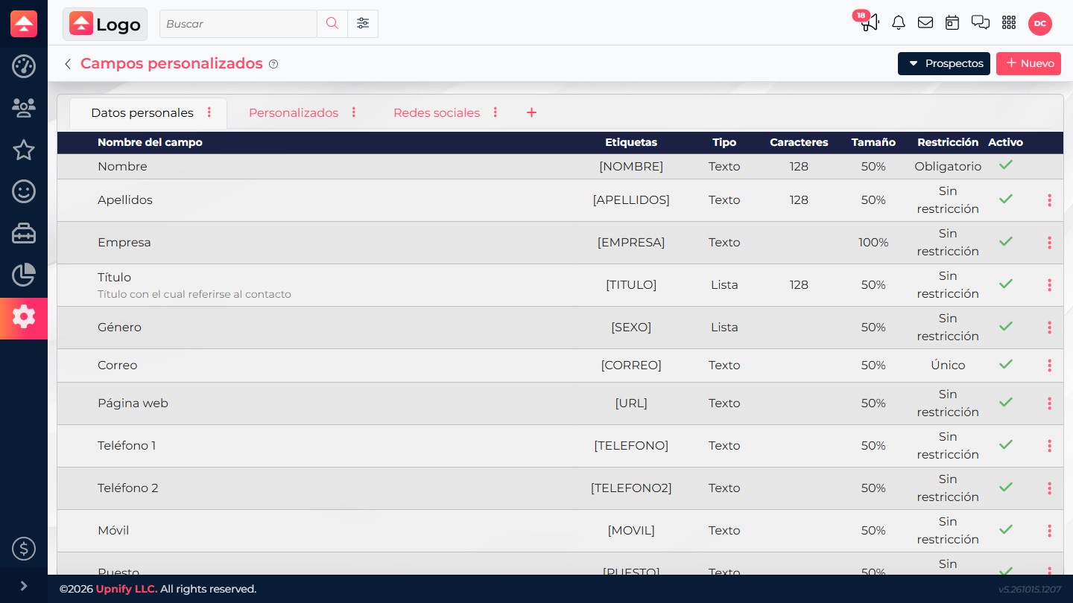
Task: Toggle the Activo checkmark for Página web
Action: click(1006, 403)
